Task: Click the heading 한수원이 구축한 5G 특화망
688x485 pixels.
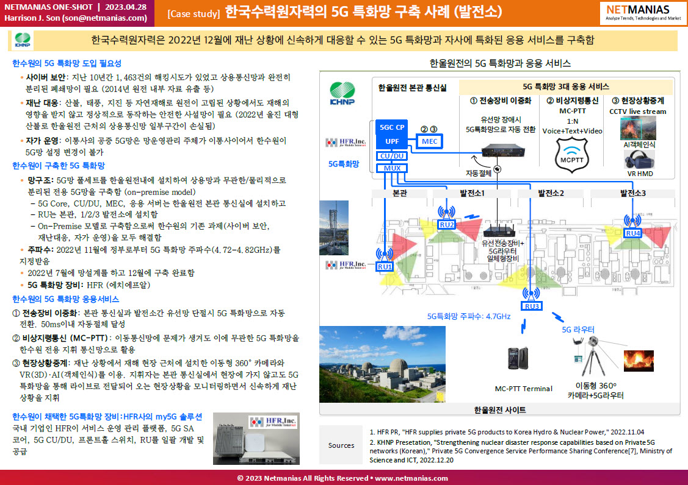Action: pos(59,166)
